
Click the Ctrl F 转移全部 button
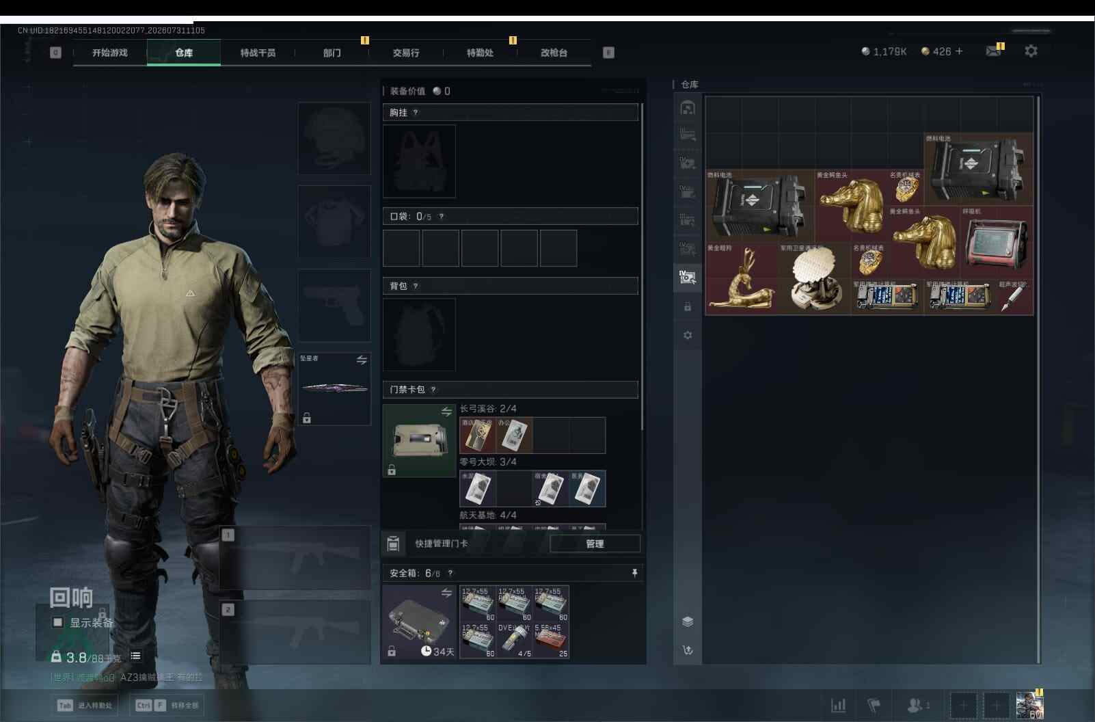(x=167, y=705)
